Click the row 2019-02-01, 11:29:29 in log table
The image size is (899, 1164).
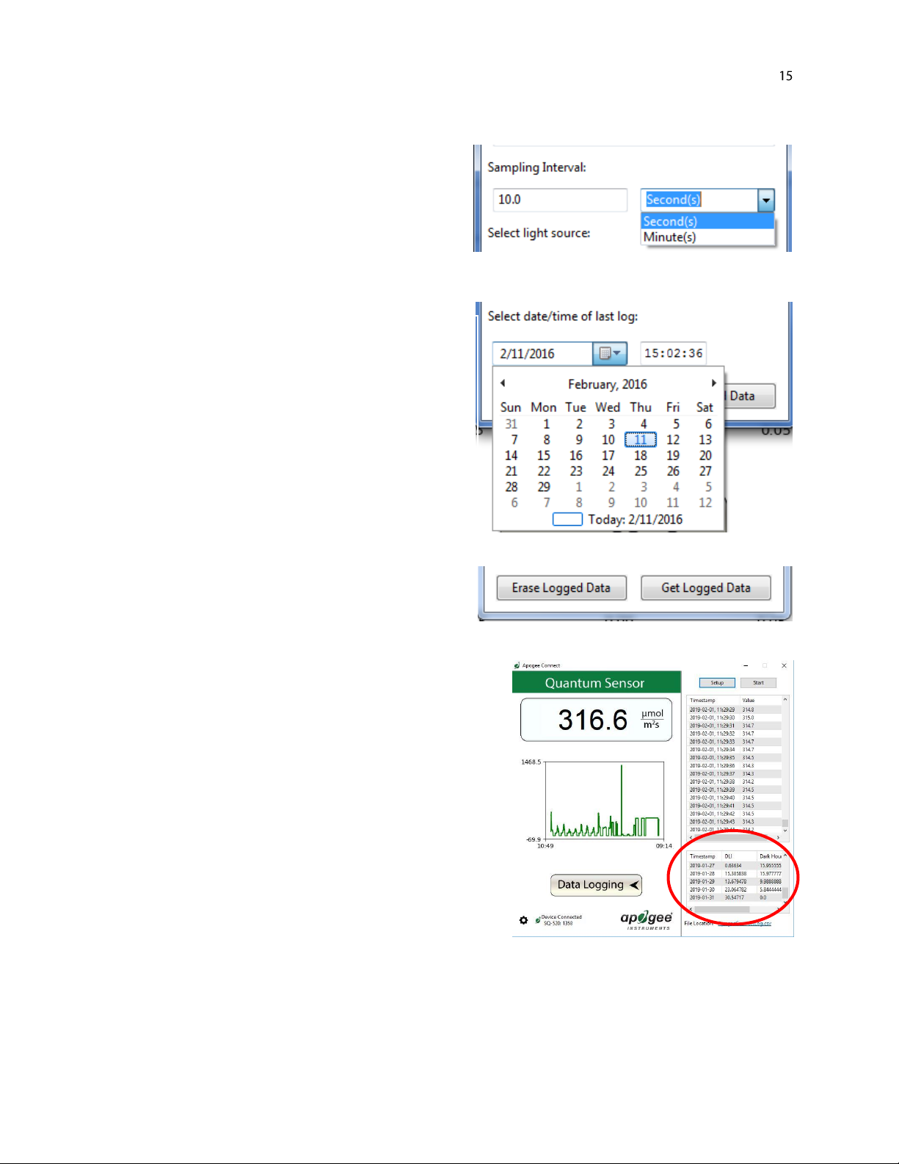pos(735,709)
